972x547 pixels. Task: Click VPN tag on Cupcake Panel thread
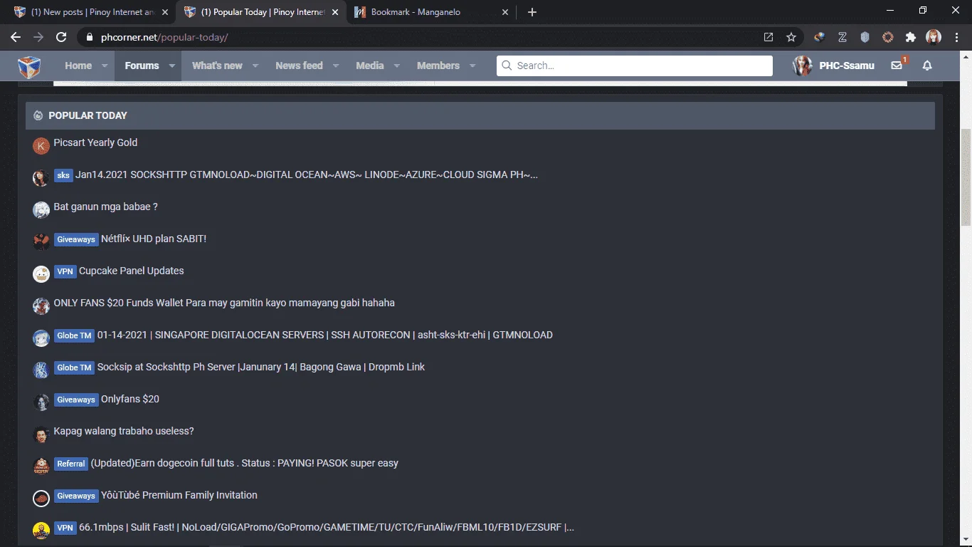[x=65, y=271]
